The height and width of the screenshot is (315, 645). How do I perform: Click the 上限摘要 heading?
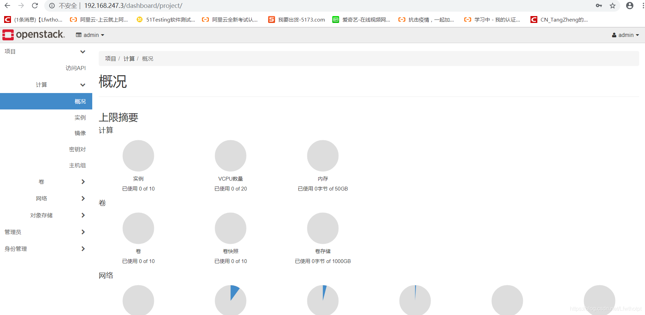pos(118,117)
